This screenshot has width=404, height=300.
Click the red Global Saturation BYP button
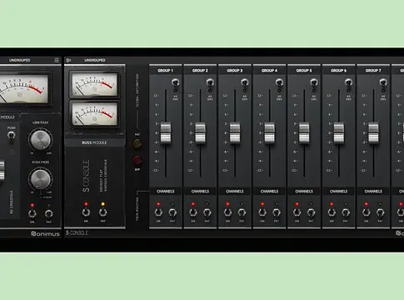pos(137,161)
